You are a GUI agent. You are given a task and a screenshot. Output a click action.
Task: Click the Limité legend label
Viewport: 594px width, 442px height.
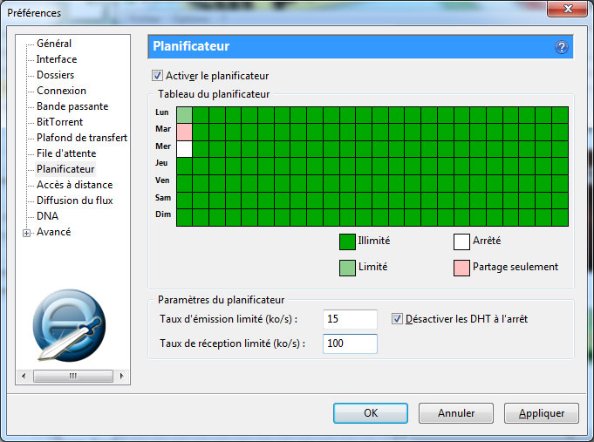coord(372,267)
